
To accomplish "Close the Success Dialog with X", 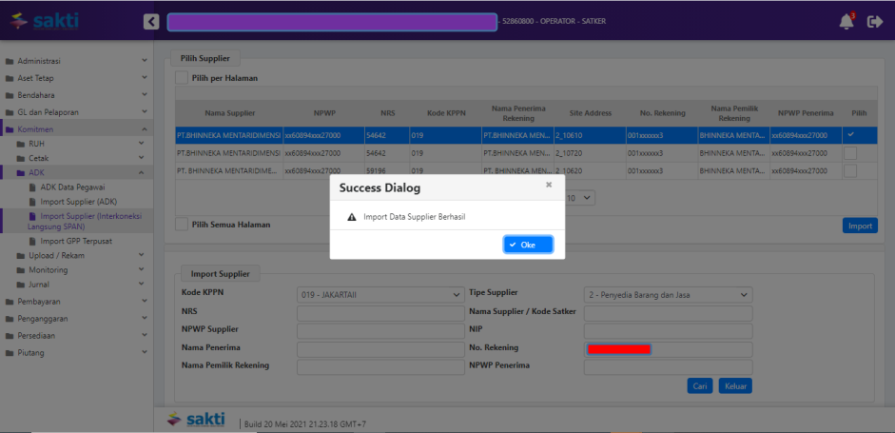I will click(x=548, y=185).
